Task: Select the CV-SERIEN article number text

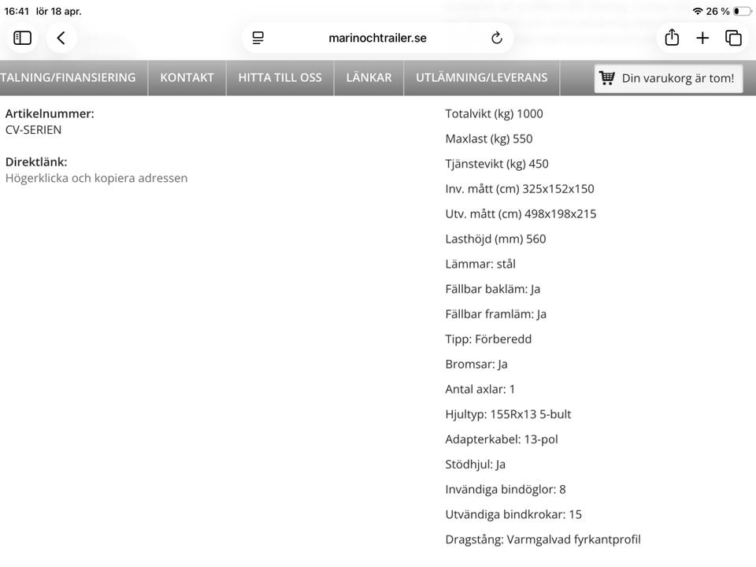Action: point(33,130)
